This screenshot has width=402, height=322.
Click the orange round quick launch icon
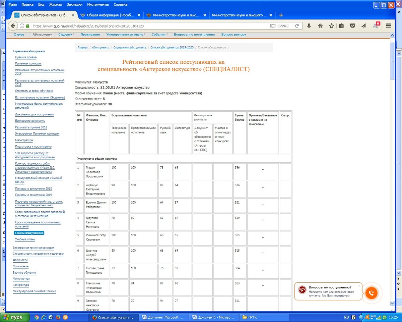(65, 317)
